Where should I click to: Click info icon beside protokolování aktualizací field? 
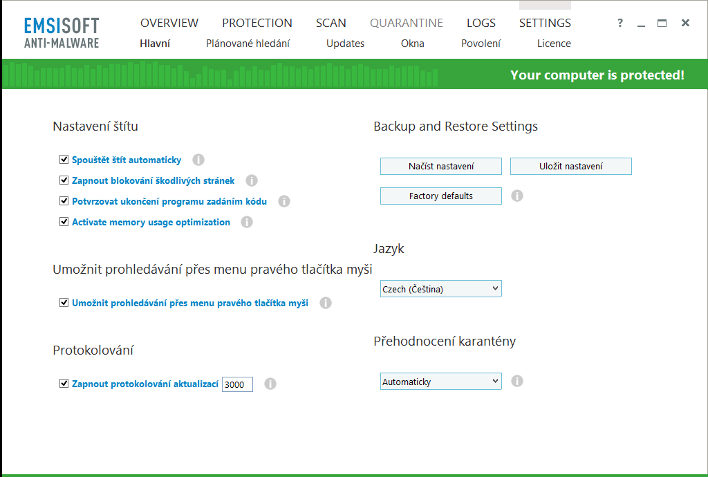[x=270, y=384]
